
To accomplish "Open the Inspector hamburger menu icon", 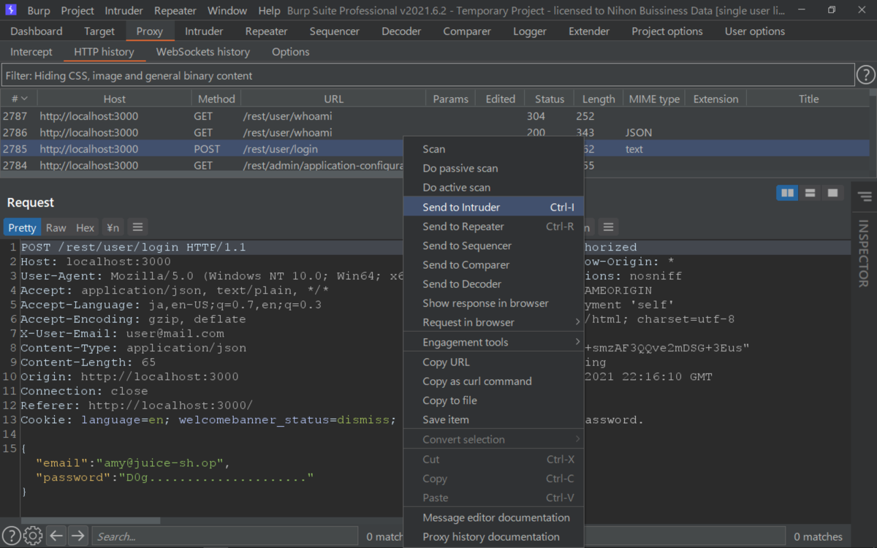I will coord(865,197).
